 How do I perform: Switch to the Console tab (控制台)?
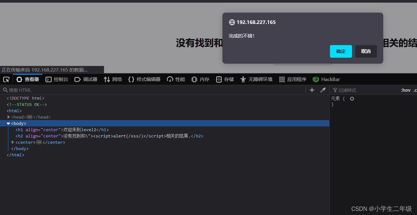(57, 79)
